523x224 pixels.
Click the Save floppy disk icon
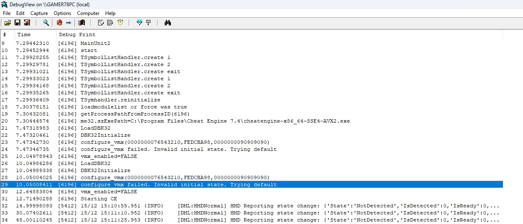coord(17,23)
